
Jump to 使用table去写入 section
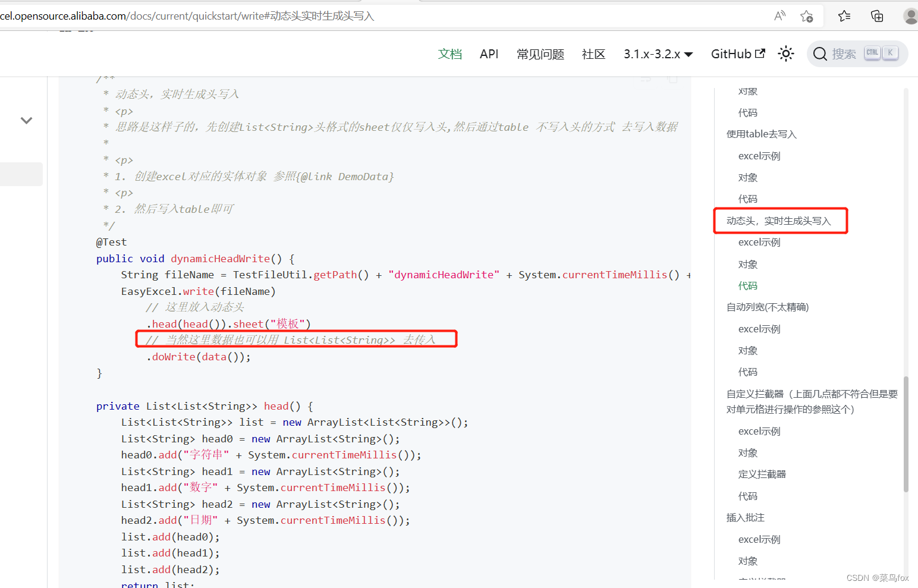761,134
